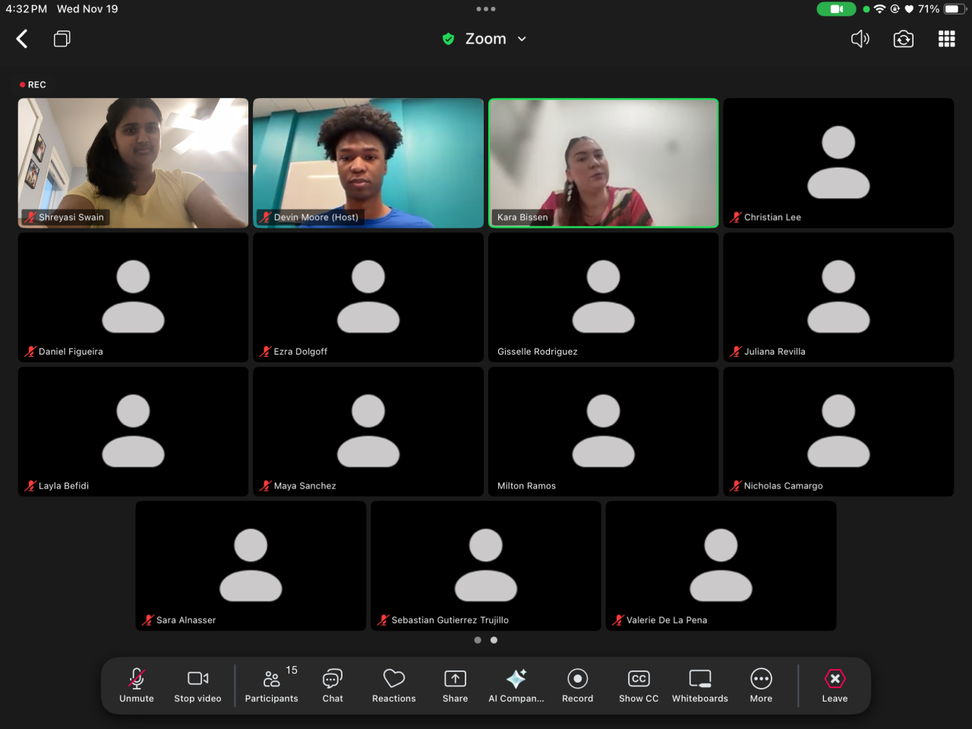The height and width of the screenshot is (729, 972).
Task: Switch camera with flip icon
Action: pyautogui.click(x=903, y=39)
